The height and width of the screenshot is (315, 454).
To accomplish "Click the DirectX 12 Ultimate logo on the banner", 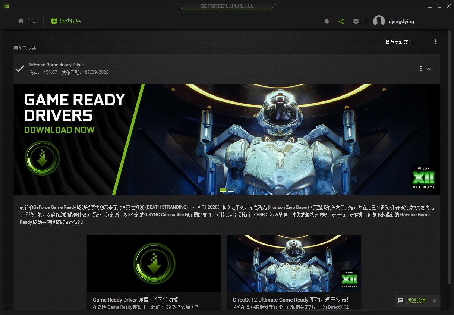I will pos(424,177).
